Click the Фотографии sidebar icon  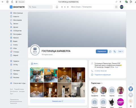pyautogui.click(x=11, y=34)
